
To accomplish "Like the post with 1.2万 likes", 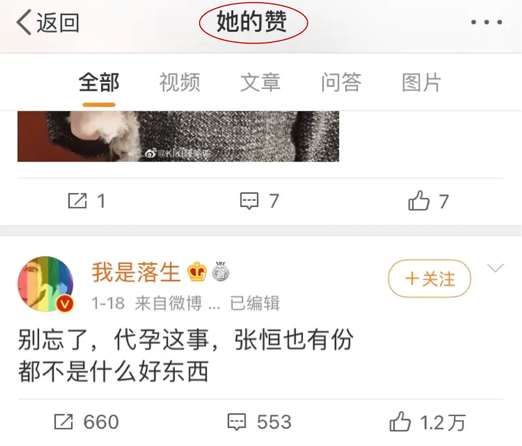I will tap(400, 422).
